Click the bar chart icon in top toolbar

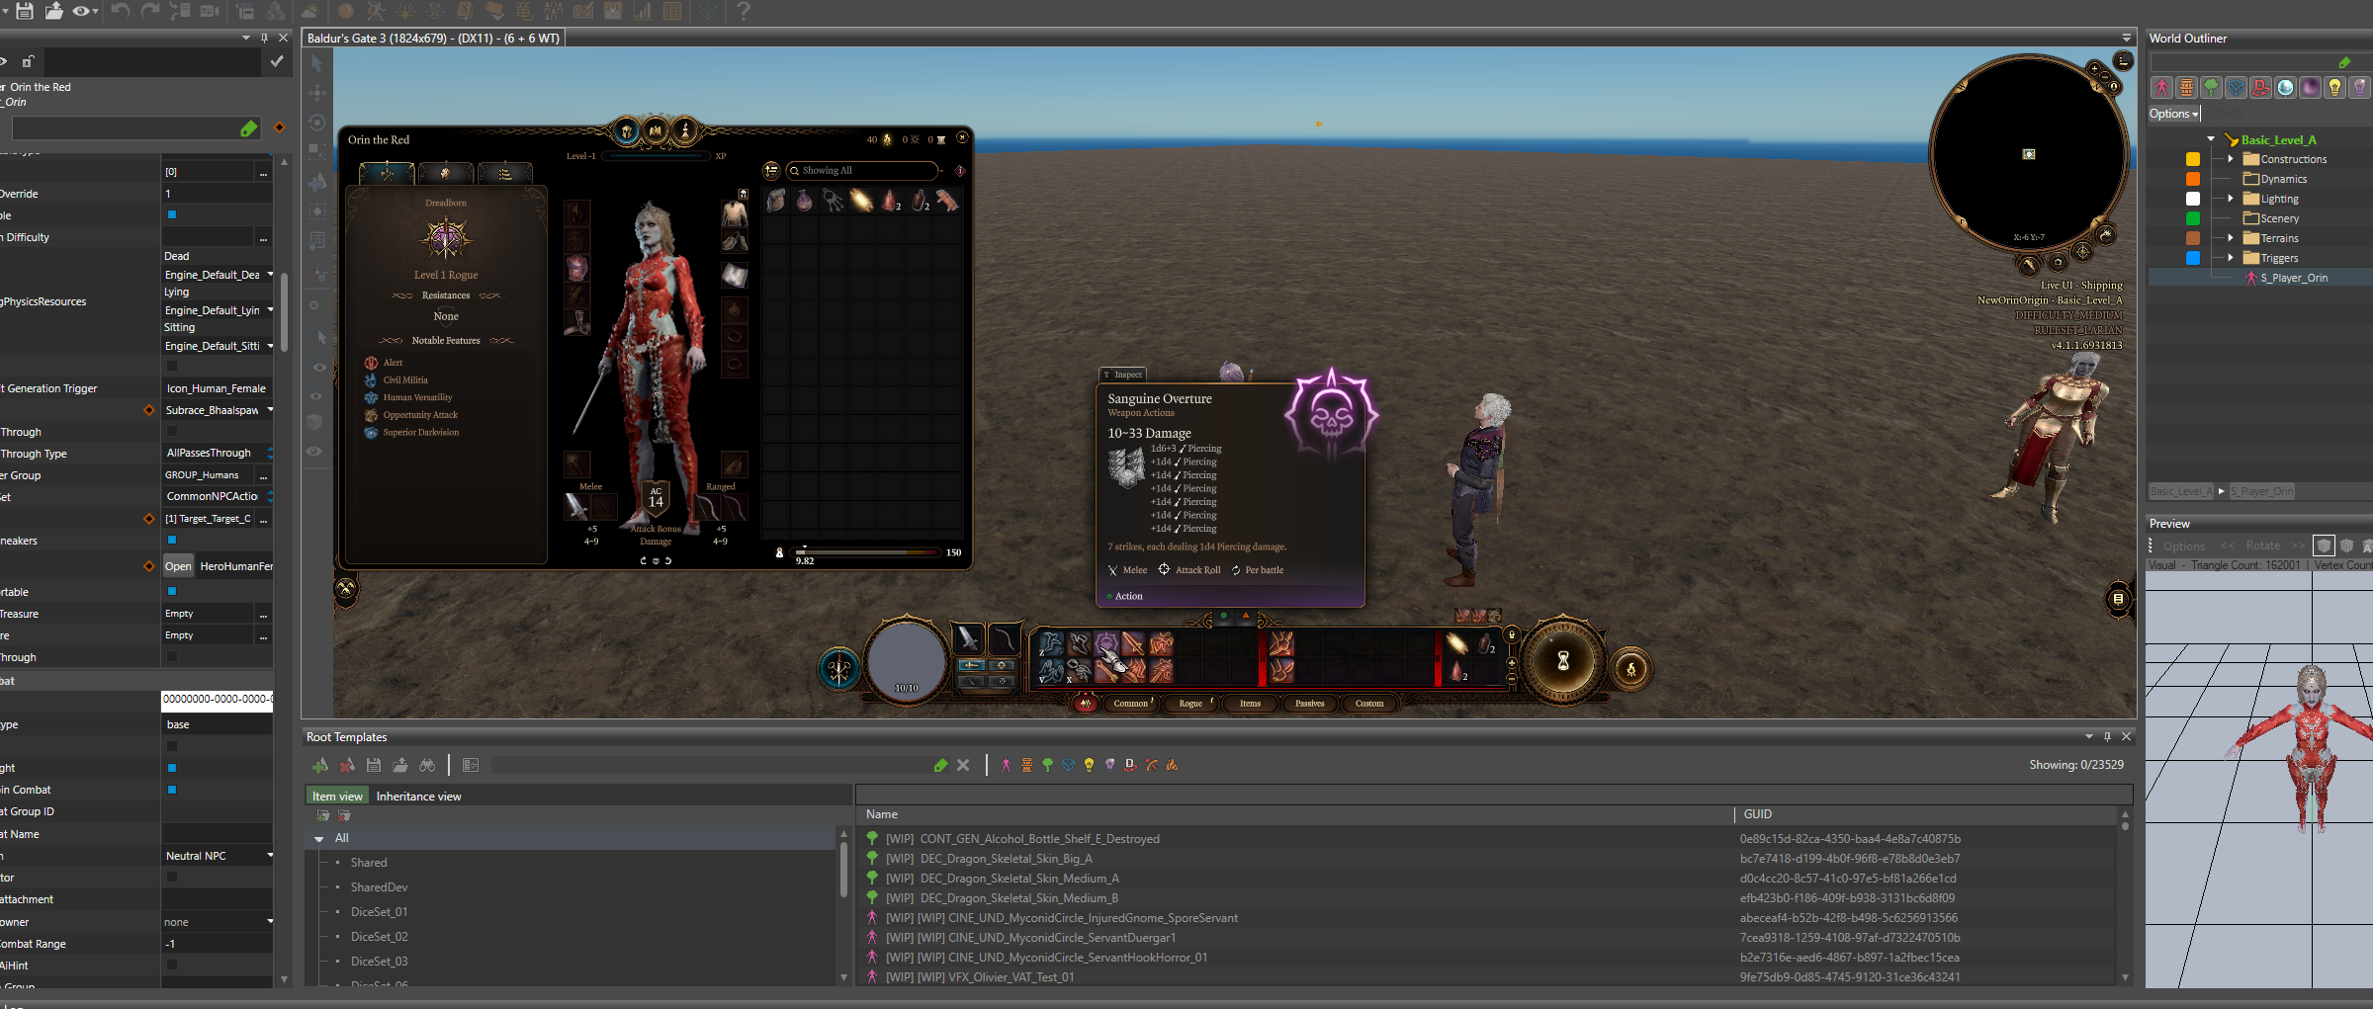click(x=643, y=11)
